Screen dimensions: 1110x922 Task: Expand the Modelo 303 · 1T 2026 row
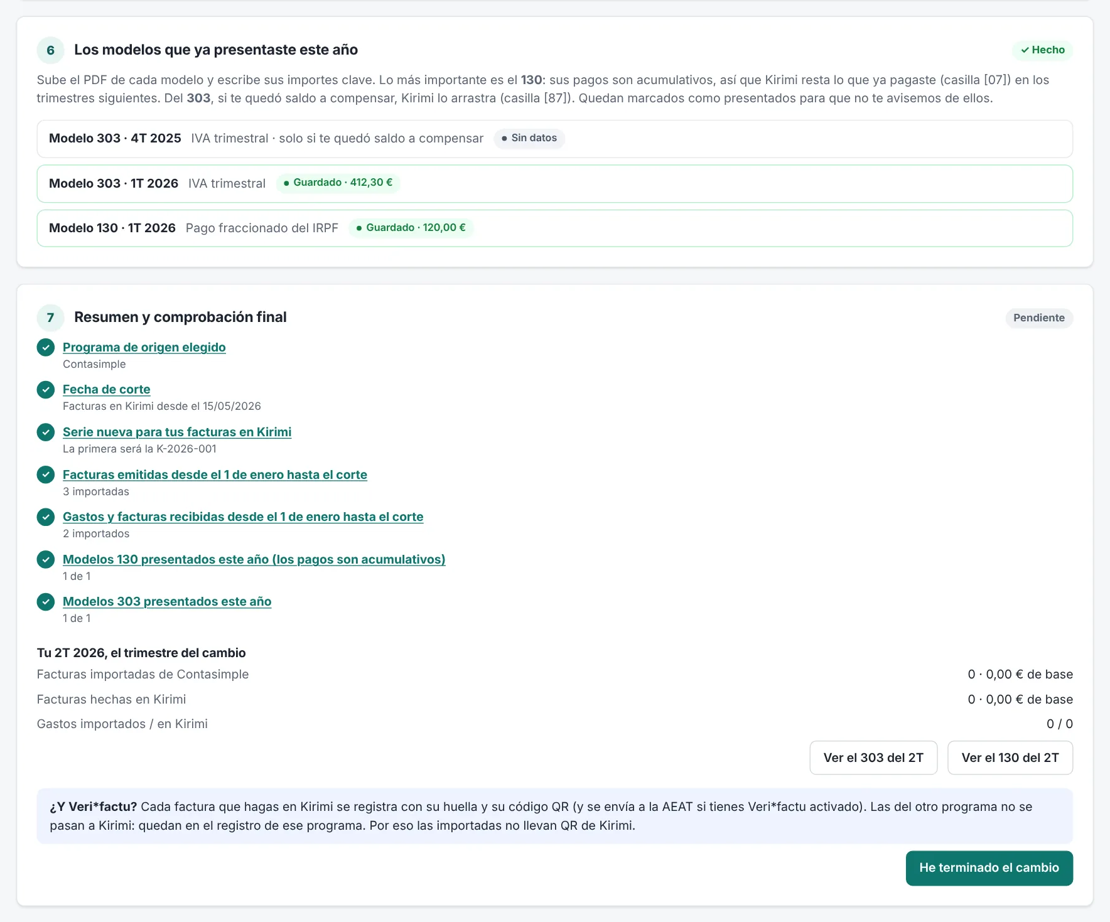[x=555, y=183]
